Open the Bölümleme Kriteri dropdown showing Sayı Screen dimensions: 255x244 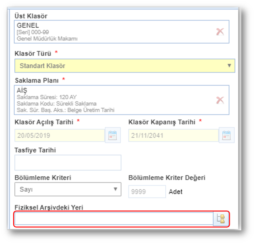pyautogui.click(x=68, y=189)
